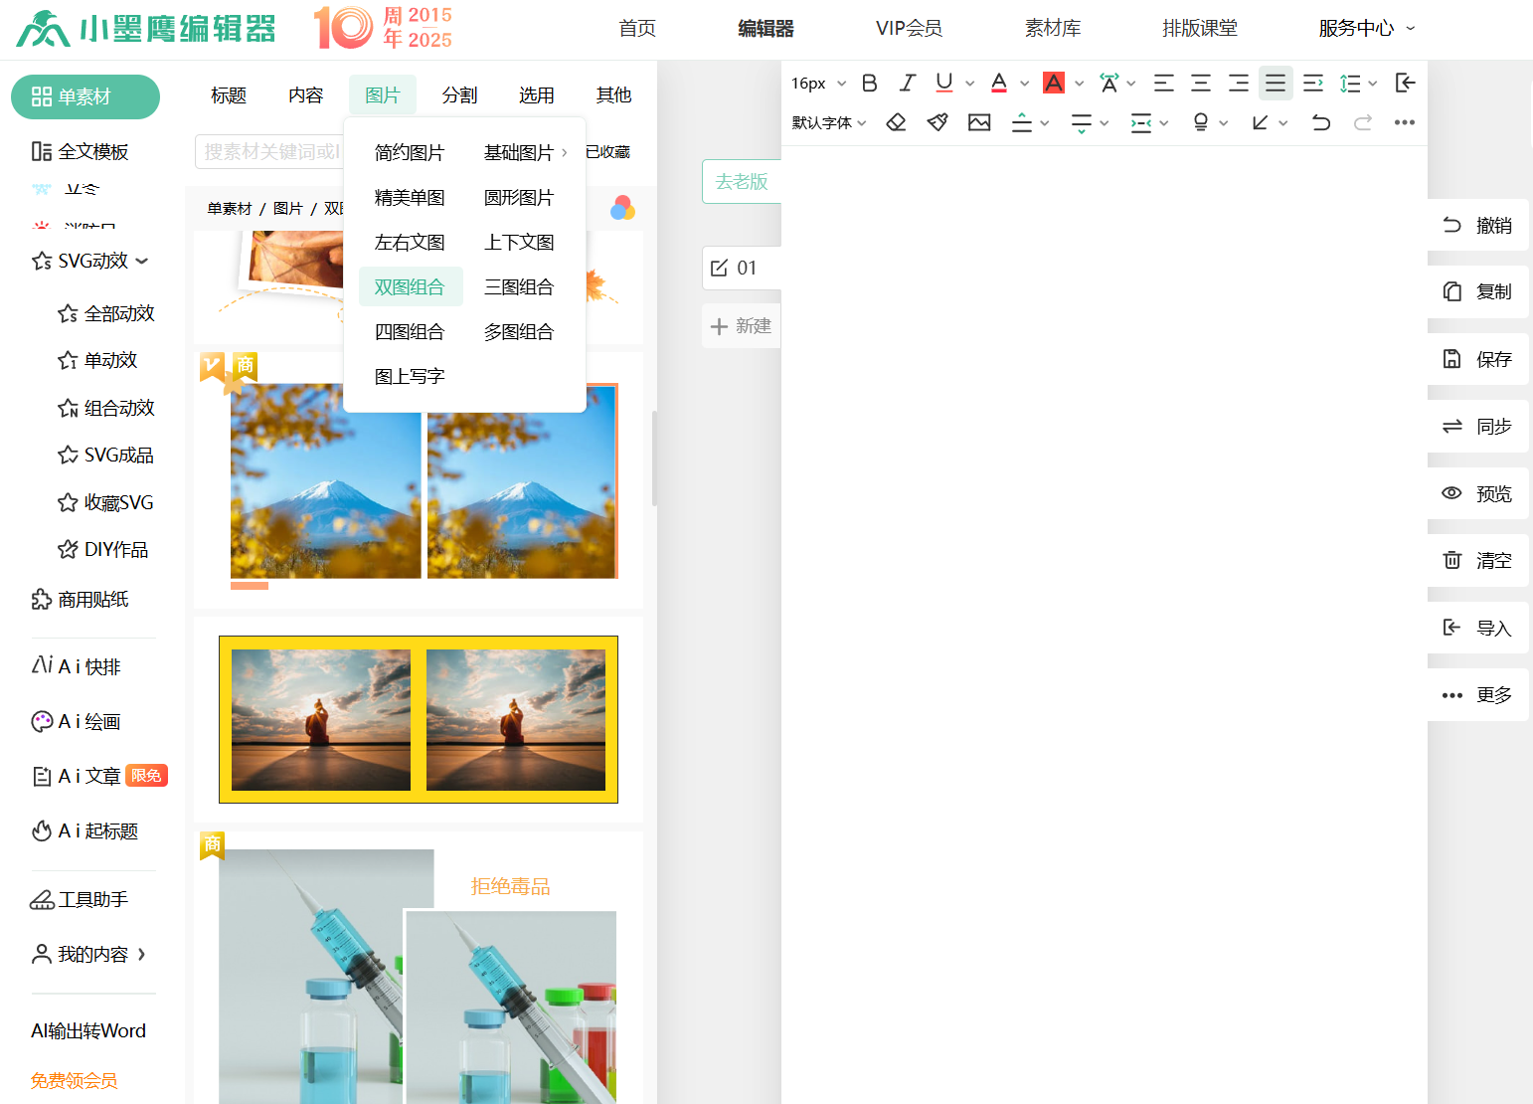Toggle italic text formatting

coord(907,84)
